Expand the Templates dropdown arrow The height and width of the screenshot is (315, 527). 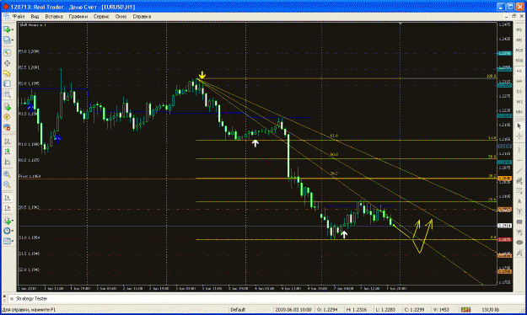pos(13,241)
